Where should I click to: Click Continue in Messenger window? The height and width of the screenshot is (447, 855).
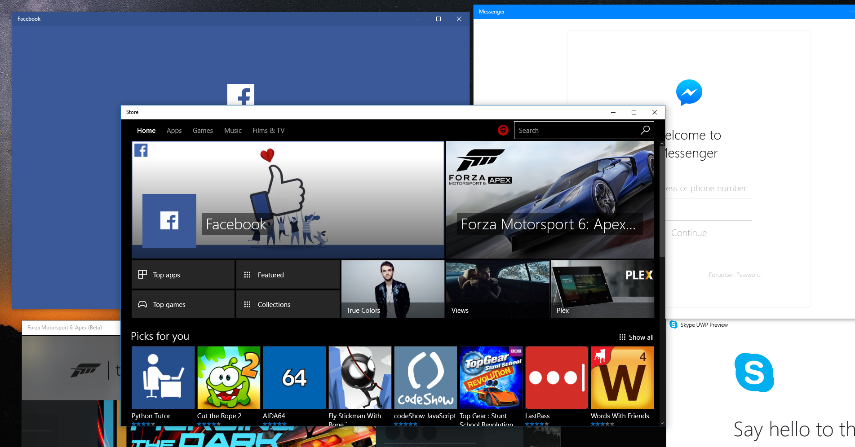(x=689, y=233)
